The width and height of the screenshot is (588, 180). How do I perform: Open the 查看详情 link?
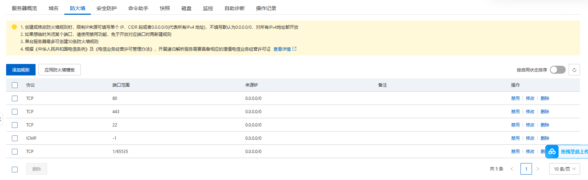pos(282,49)
